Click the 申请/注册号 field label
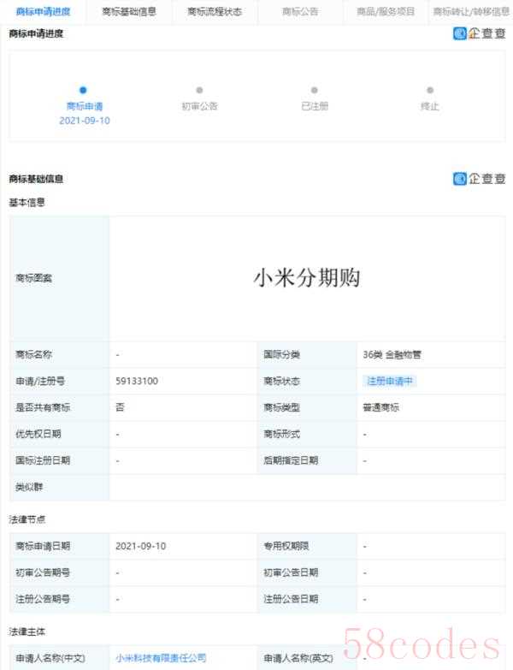The image size is (513, 670). [x=40, y=381]
